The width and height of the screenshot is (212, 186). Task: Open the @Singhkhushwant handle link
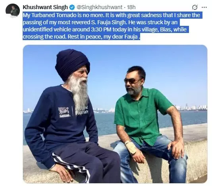coord(99,7)
